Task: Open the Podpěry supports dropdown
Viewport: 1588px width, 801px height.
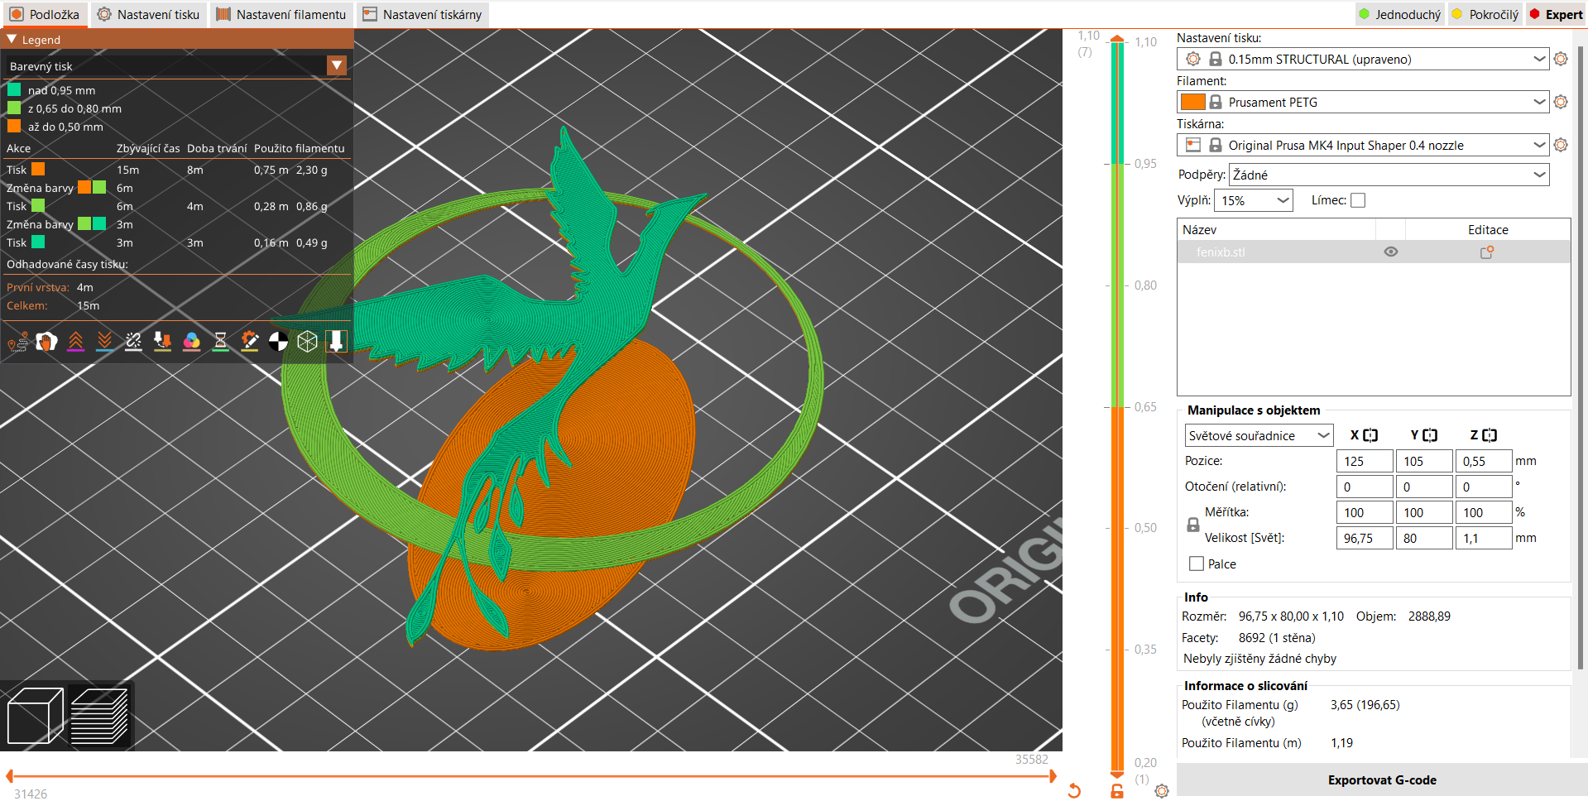Action: [x=1389, y=175]
